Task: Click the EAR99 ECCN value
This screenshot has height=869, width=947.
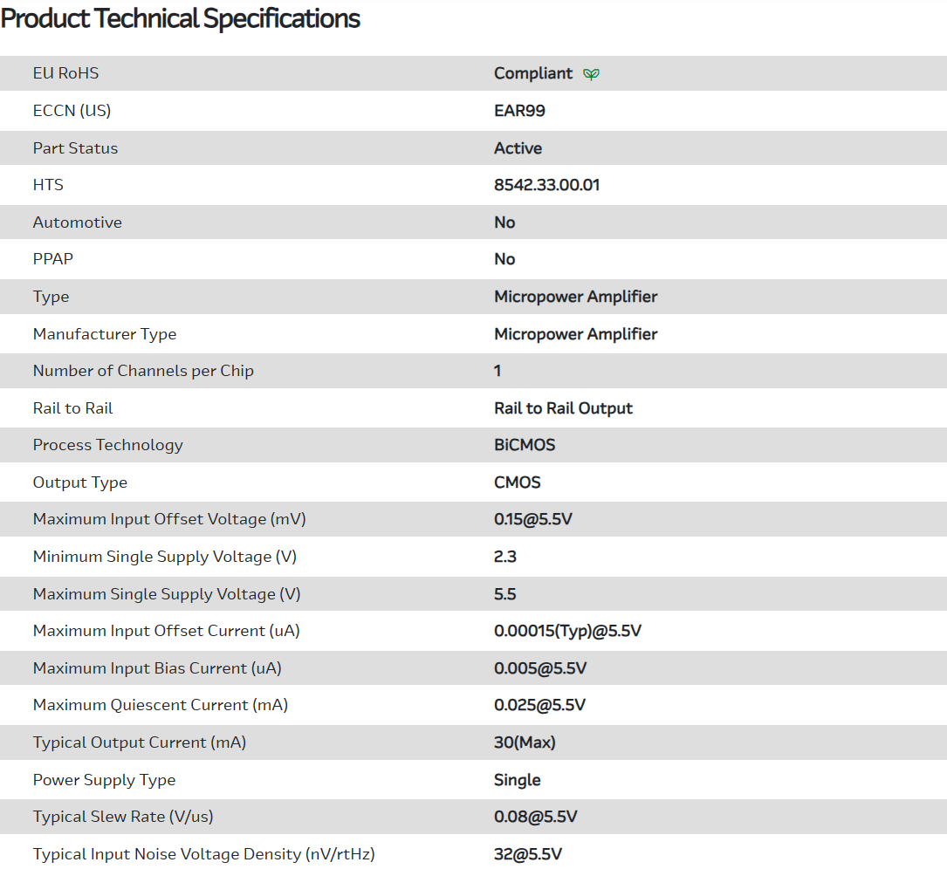Action: [x=519, y=111]
